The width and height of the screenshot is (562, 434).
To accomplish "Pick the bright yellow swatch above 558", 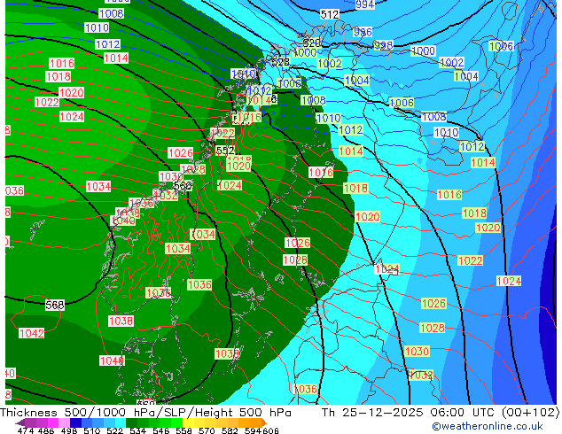I will [x=188, y=422].
